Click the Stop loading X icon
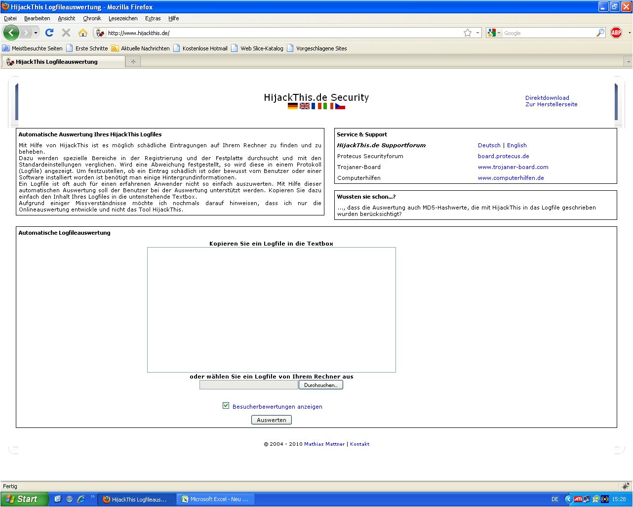This screenshot has width=633, height=507. [x=66, y=33]
